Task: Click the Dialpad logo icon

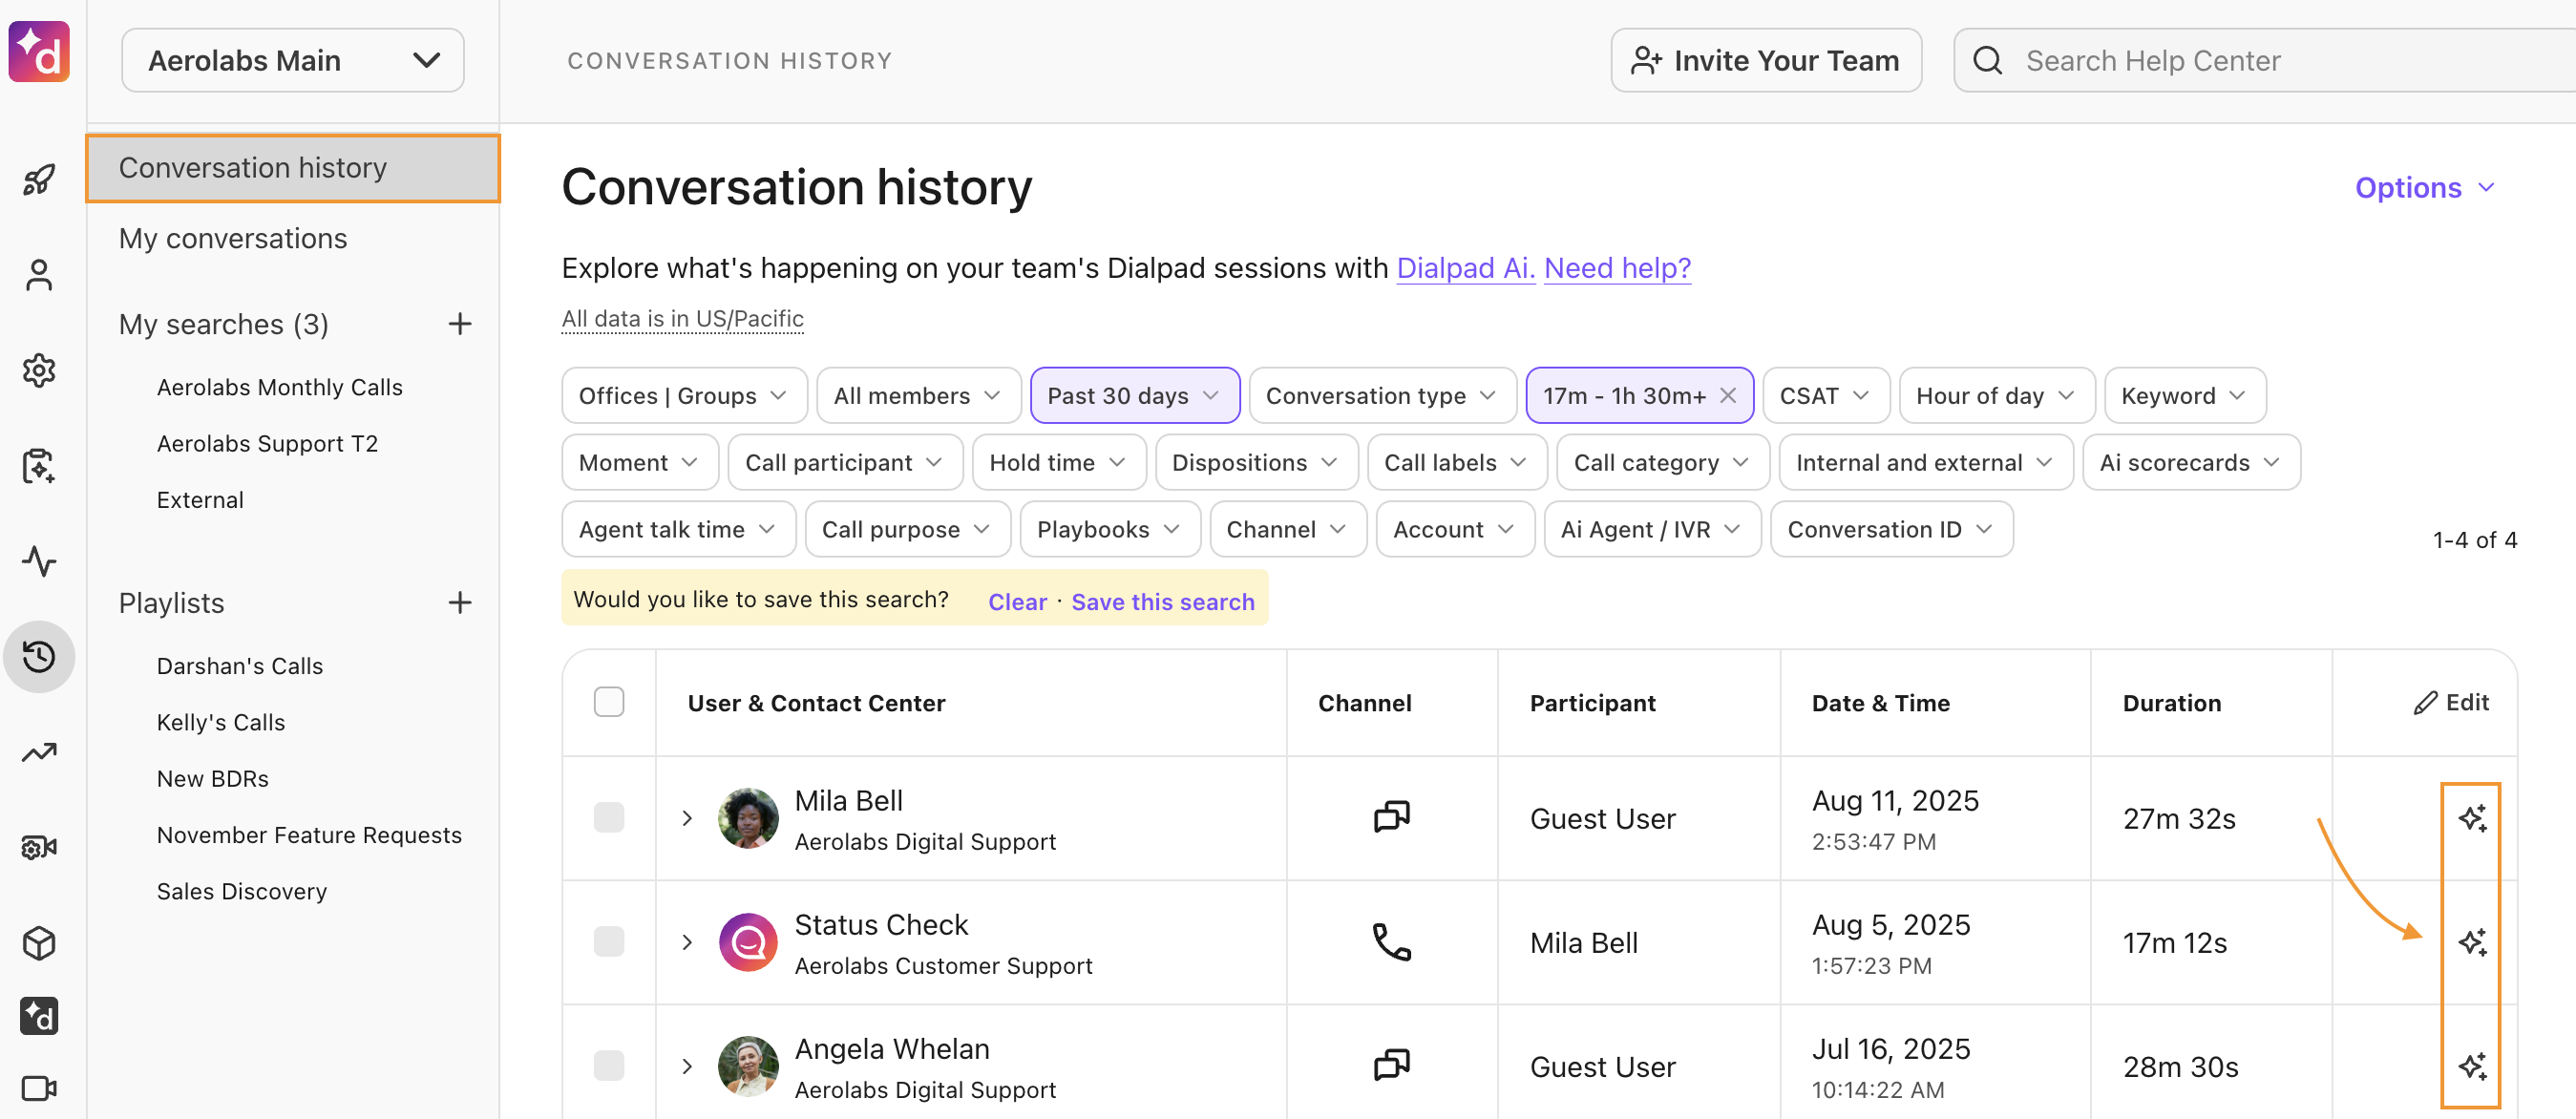Action: [x=39, y=52]
